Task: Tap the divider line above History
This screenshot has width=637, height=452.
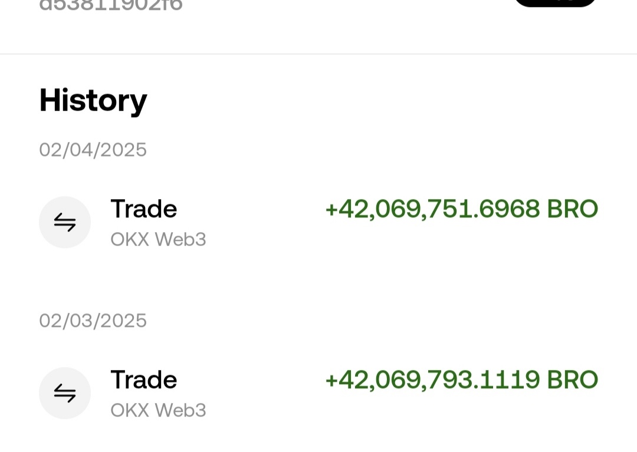Action: (x=318, y=54)
